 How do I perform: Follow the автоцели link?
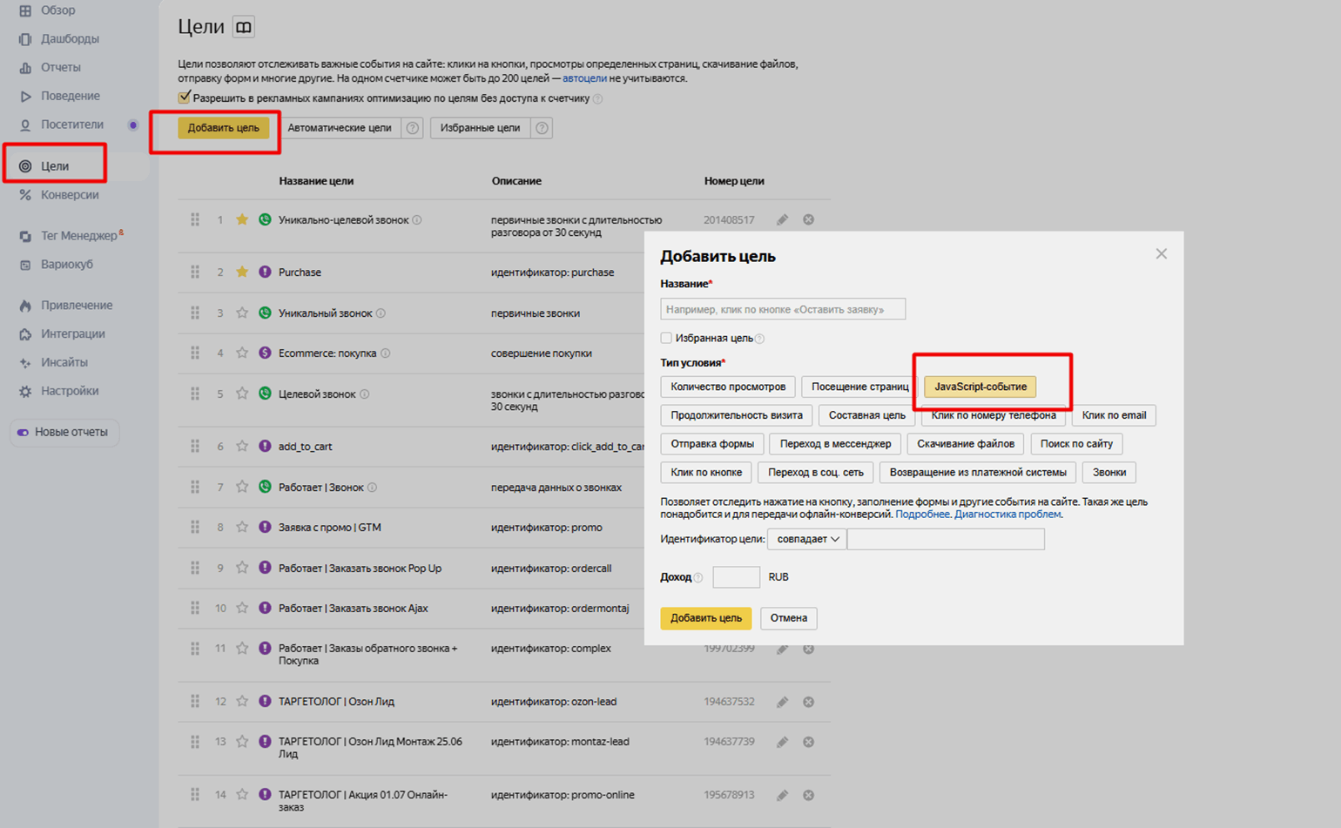[x=584, y=78]
